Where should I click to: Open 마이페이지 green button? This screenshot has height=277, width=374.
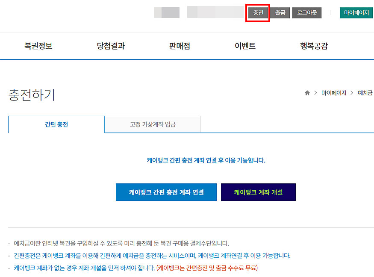[x=356, y=13]
